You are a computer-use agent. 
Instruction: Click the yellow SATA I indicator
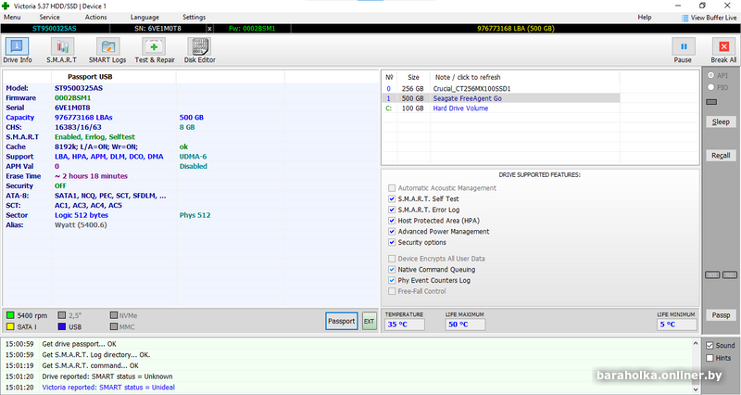pos(10,326)
